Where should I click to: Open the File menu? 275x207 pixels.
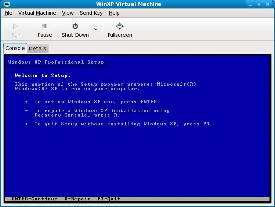[x=8, y=13]
